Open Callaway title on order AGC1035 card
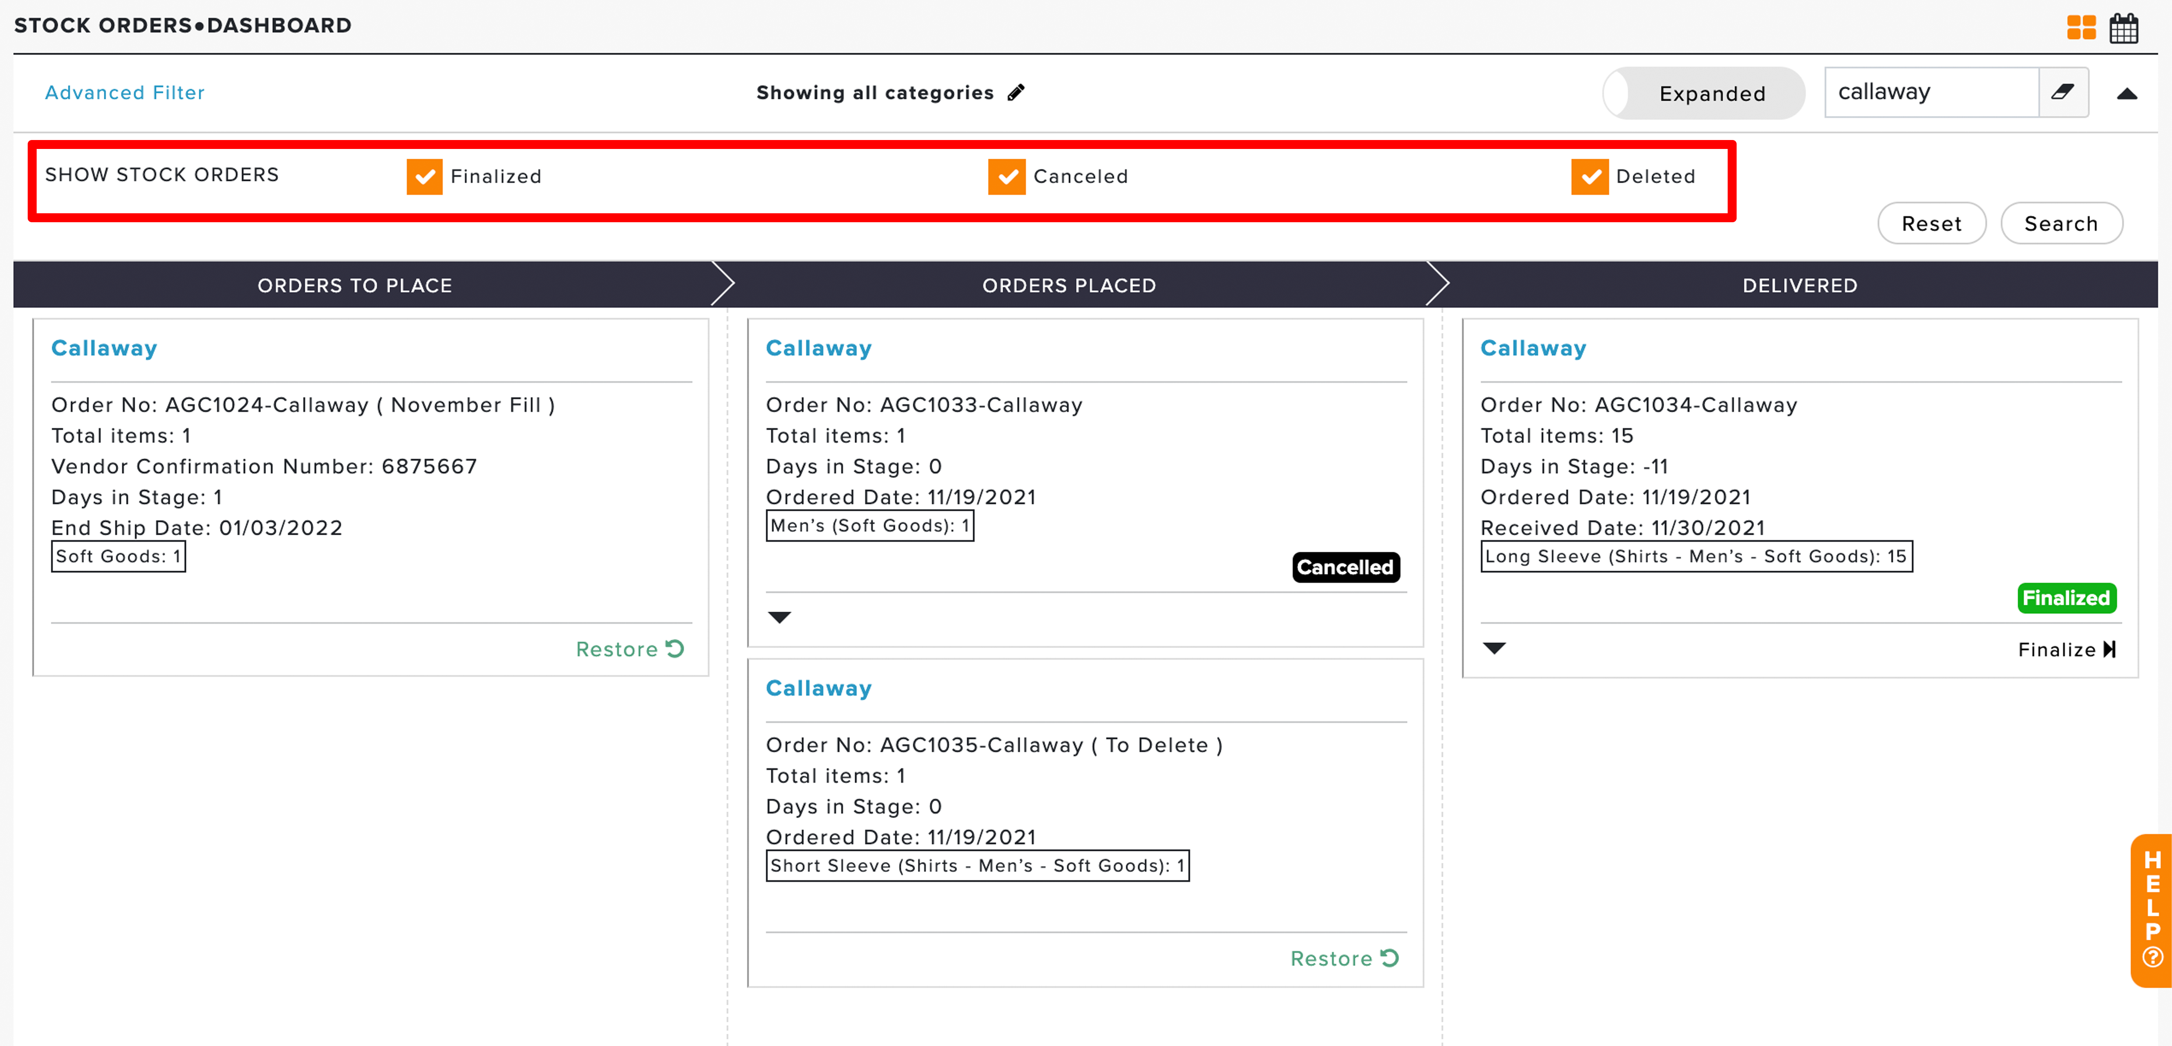The width and height of the screenshot is (2172, 1046). pyautogui.click(x=819, y=688)
